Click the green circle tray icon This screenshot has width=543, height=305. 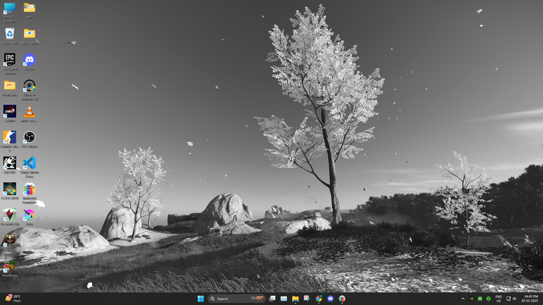coord(489,299)
